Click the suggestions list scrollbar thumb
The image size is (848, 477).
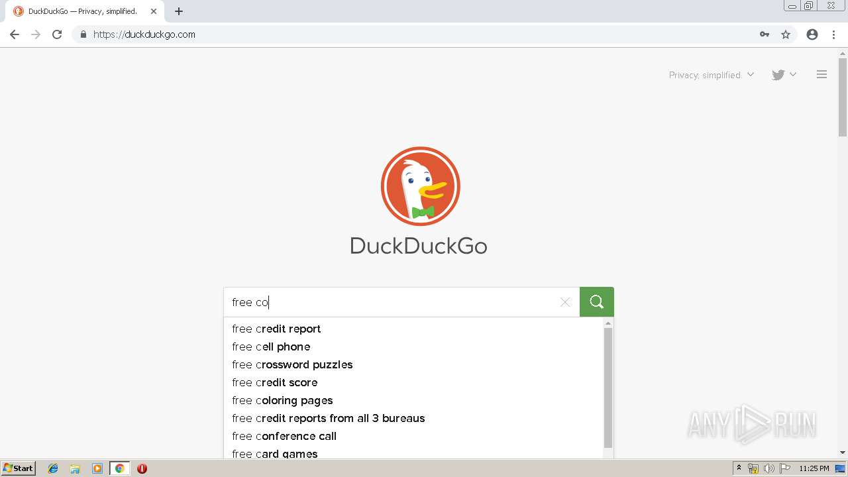[608, 388]
